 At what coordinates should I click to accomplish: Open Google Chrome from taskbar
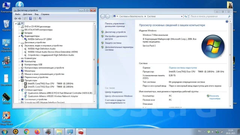(26, 132)
